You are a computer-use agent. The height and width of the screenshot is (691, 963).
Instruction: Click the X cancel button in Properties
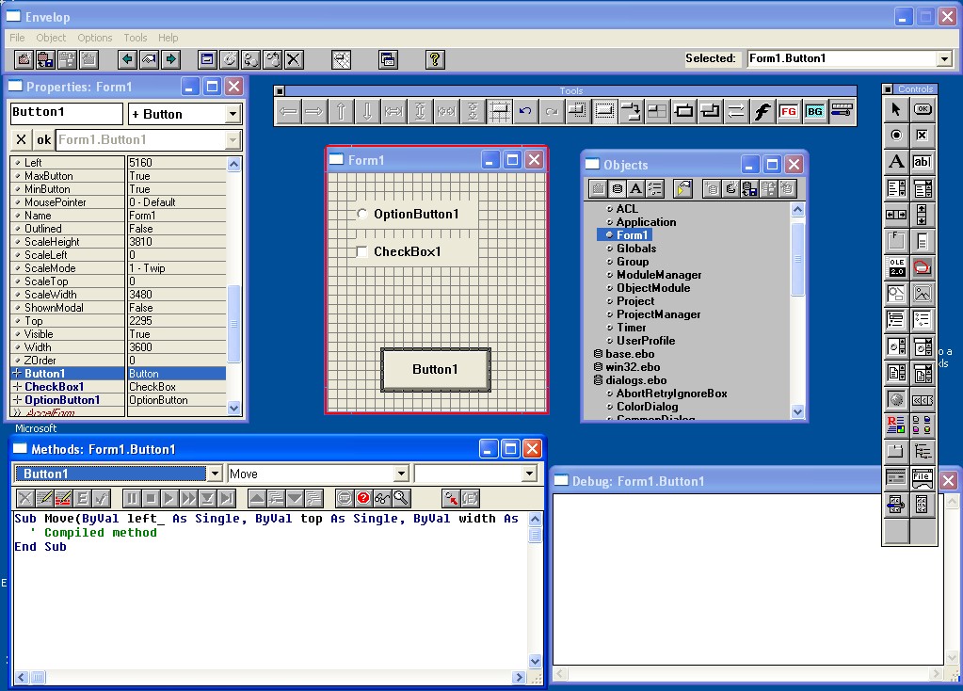point(21,139)
